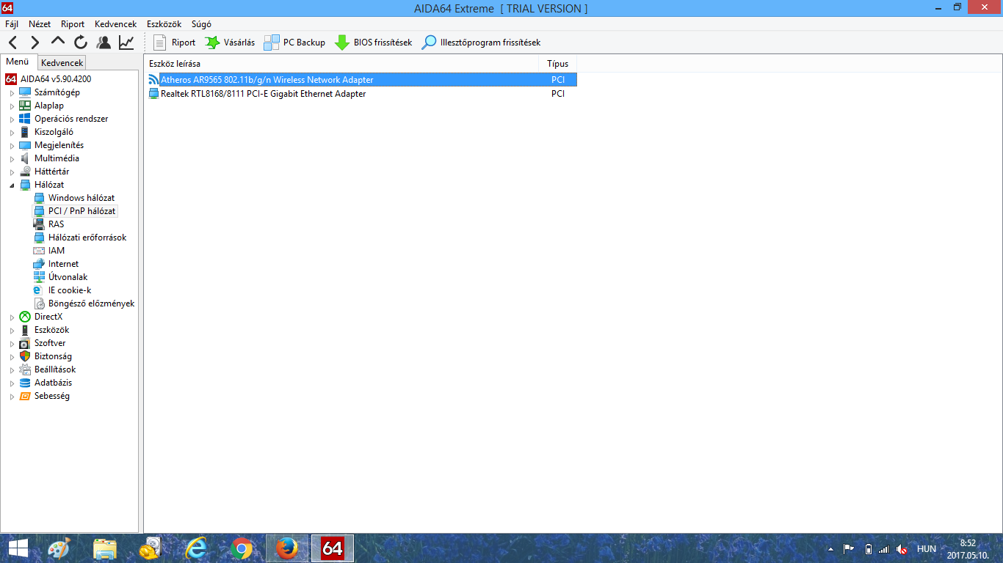
Task: Select the Menü tab
Action: click(x=18, y=62)
